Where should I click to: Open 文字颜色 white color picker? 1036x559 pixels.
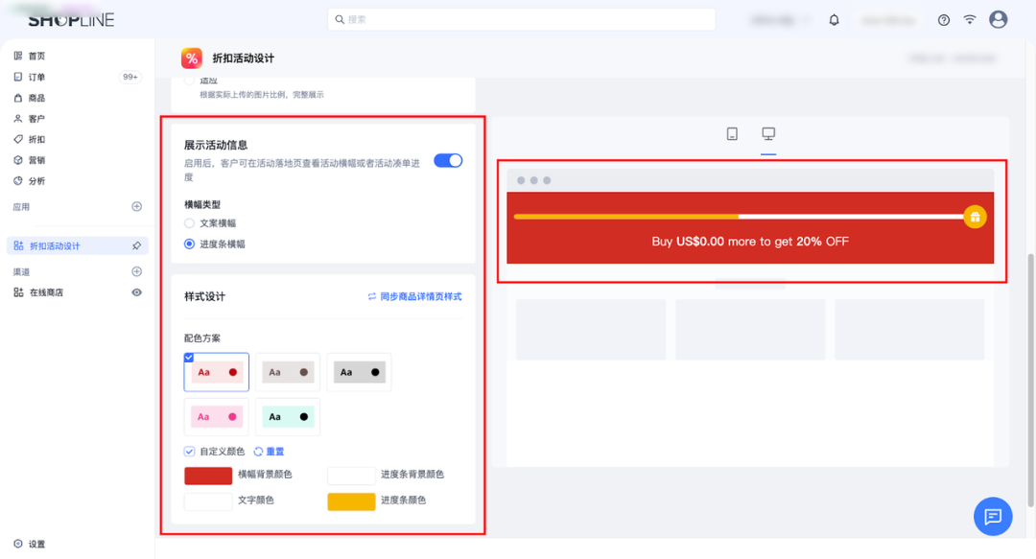tap(208, 501)
